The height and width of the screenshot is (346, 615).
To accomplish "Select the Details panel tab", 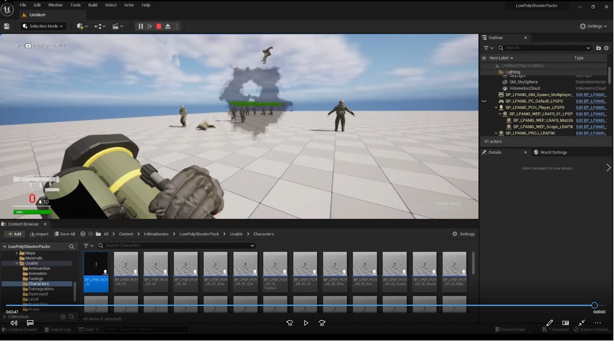I will (495, 152).
